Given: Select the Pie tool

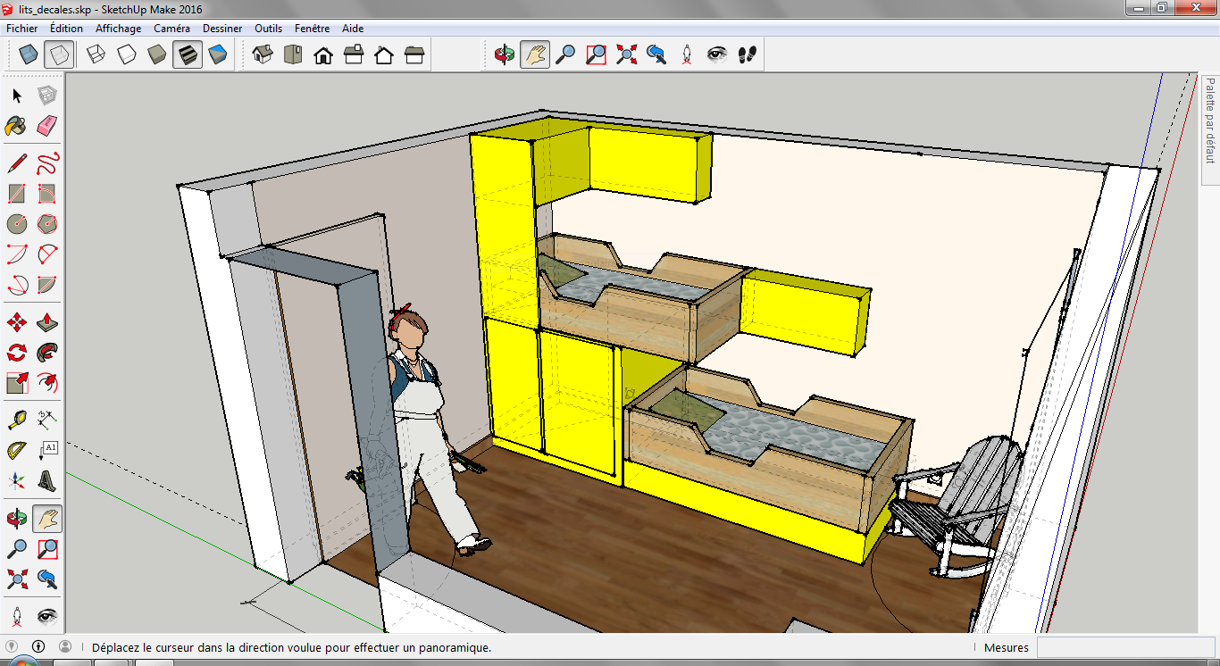Looking at the screenshot, I should tap(47, 285).
